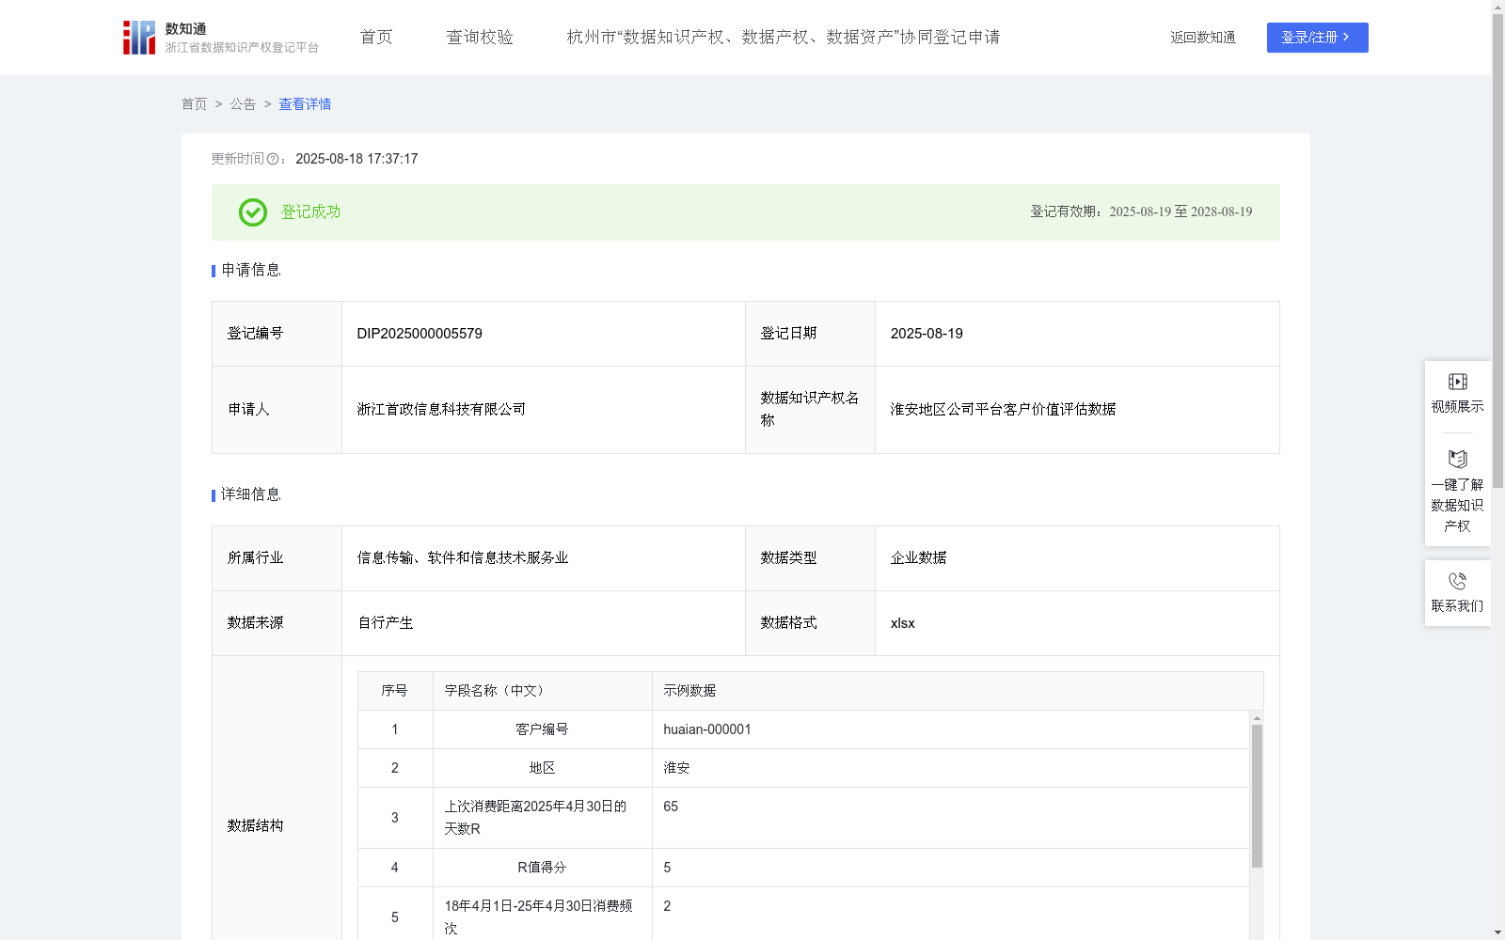Click 返回数知通 link
This screenshot has height=940, width=1505.
1203,38
